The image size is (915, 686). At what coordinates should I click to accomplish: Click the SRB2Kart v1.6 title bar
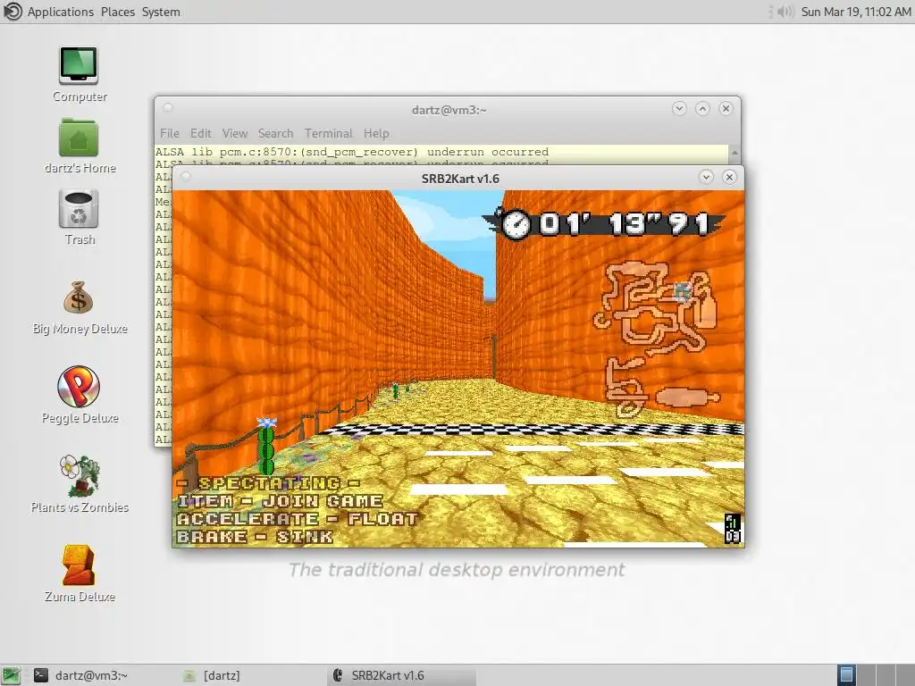coord(460,179)
